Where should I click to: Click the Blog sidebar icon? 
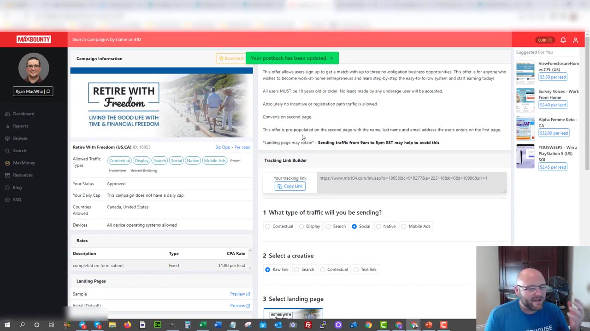pos(7,188)
